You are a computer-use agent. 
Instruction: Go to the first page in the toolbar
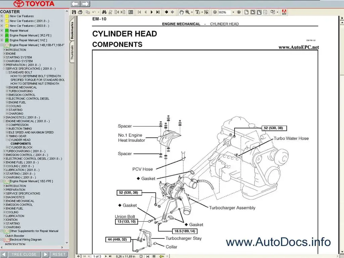pyautogui.click(x=139, y=12)
